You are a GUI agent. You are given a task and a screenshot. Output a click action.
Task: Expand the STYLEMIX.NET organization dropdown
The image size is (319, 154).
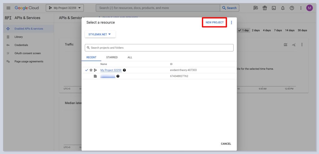tap(100, 34)
